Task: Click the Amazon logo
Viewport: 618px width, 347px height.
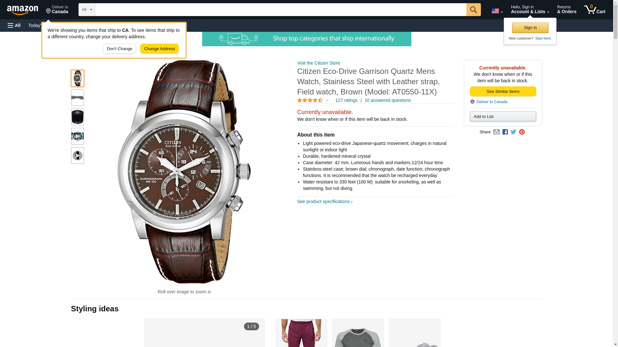Action: (23, 10)
